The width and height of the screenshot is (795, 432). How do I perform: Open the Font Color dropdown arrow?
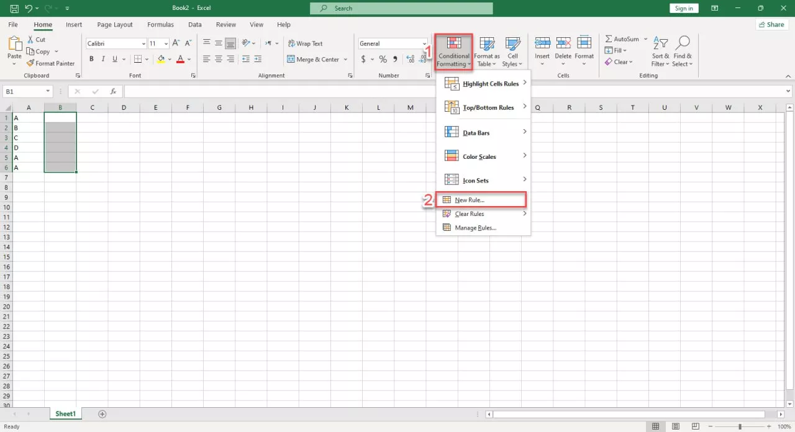point(189,60)
